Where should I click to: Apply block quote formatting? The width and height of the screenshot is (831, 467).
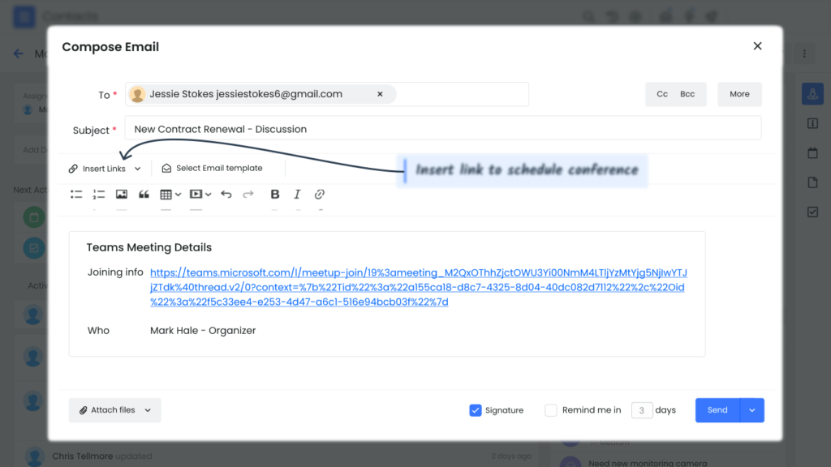144,195
